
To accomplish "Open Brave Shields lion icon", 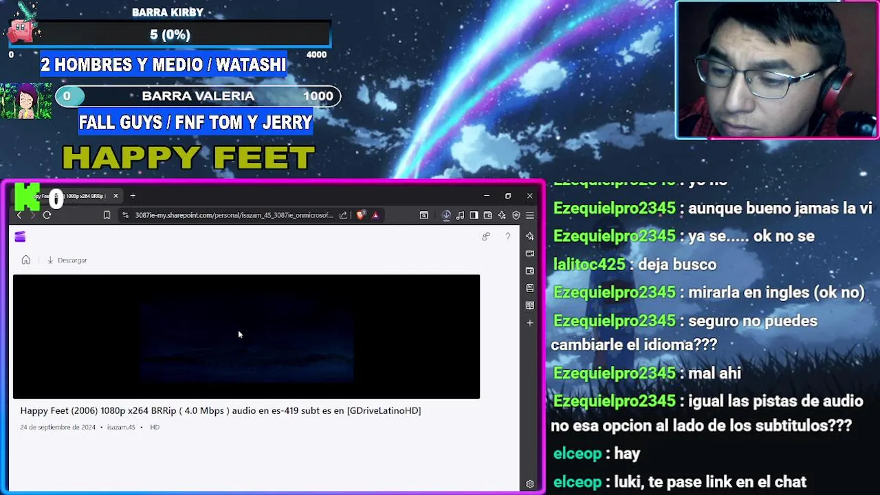I will [360, 215].
